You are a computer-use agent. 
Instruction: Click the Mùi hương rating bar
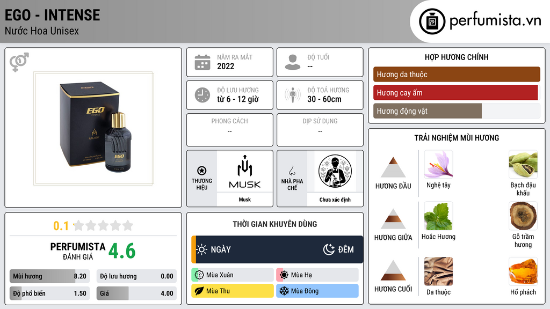click(x=49, y=276)
